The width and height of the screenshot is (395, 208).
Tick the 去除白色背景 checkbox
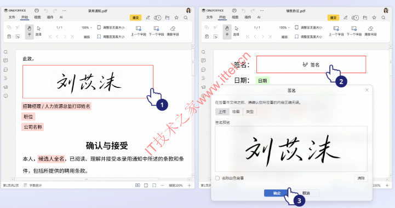217,178
